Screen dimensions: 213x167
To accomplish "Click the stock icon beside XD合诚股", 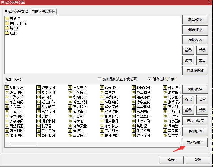I will [x=134, y=92].
